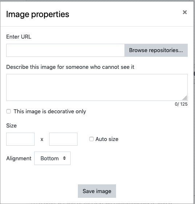Click the image height size field
Screen dimensions: 195x204
pos(63,139)
